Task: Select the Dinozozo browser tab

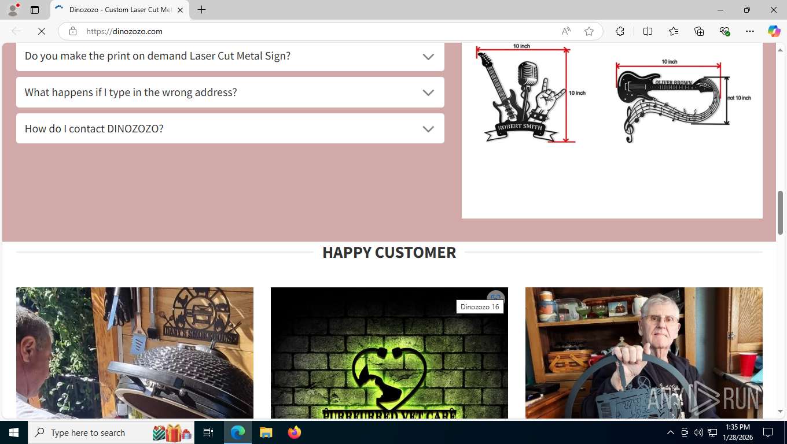Action: click(120, 10)
